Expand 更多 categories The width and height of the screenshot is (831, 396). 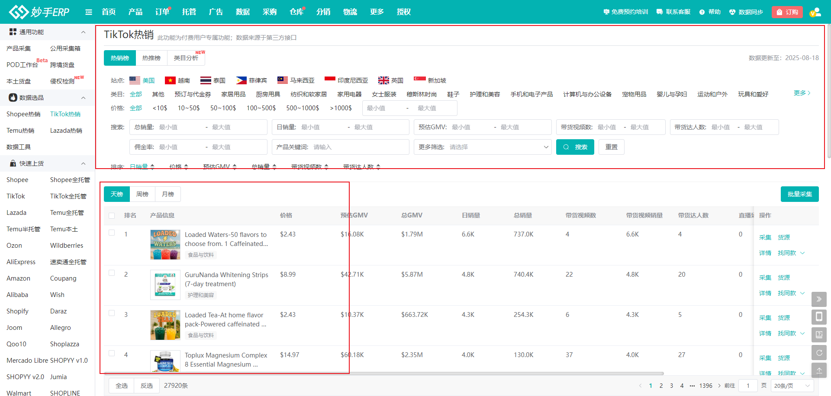point(802,93)
